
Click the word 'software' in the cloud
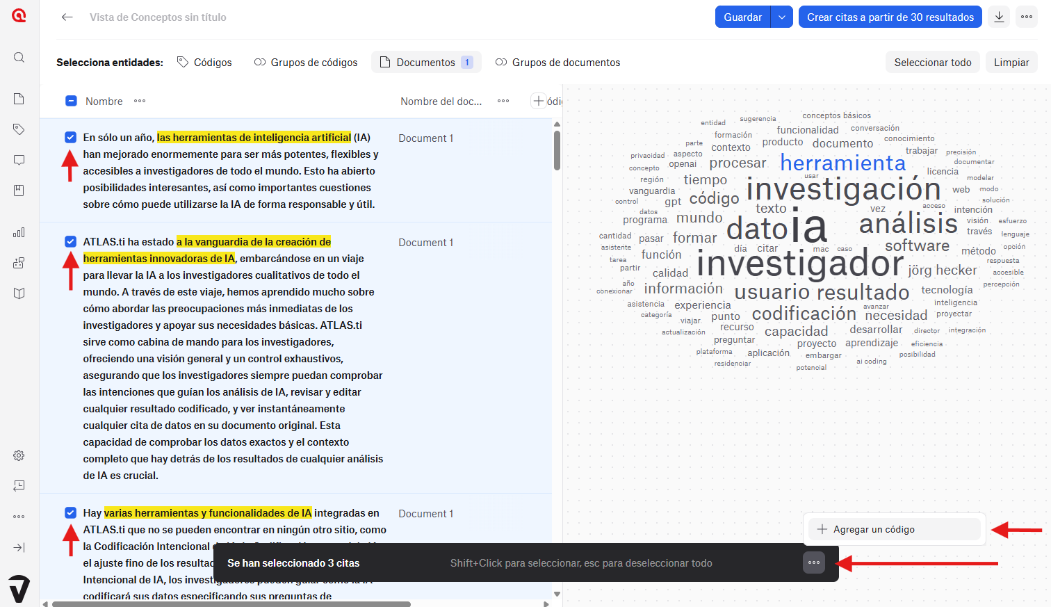[x=917, y=245]
